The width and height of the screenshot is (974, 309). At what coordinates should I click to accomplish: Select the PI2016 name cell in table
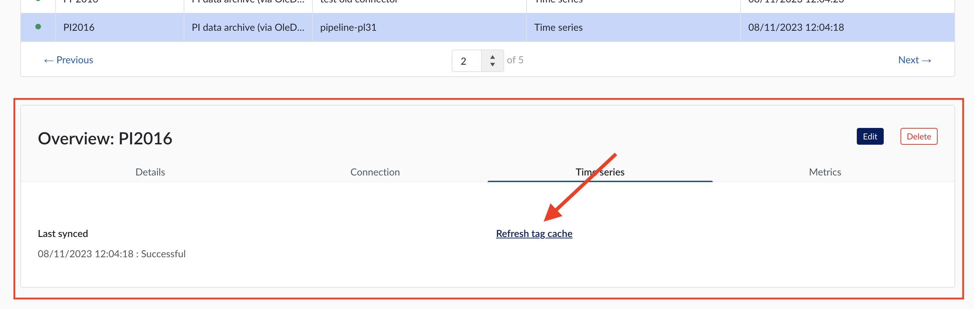tap(79, 28)
